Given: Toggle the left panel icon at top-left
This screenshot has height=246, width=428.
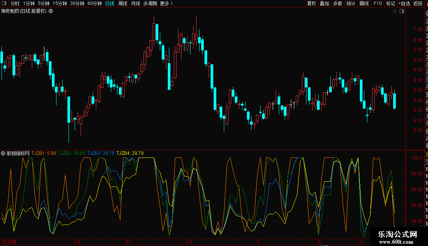Looking at the screenshot, I should pyautogui.click(x=4, y=3).
